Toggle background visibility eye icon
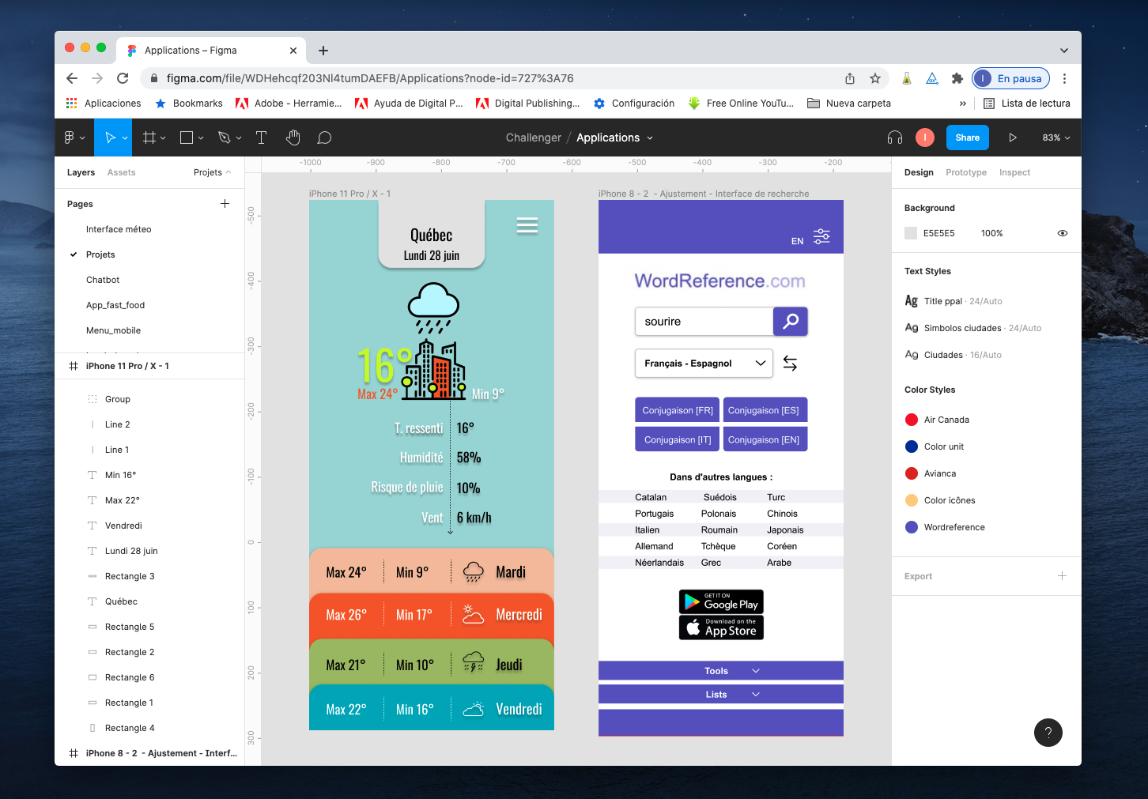Viewport: 1148px width, 799px height. [x=1063, y=233]
